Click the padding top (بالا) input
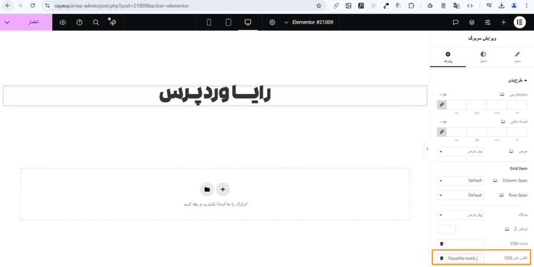 [517, 132]
